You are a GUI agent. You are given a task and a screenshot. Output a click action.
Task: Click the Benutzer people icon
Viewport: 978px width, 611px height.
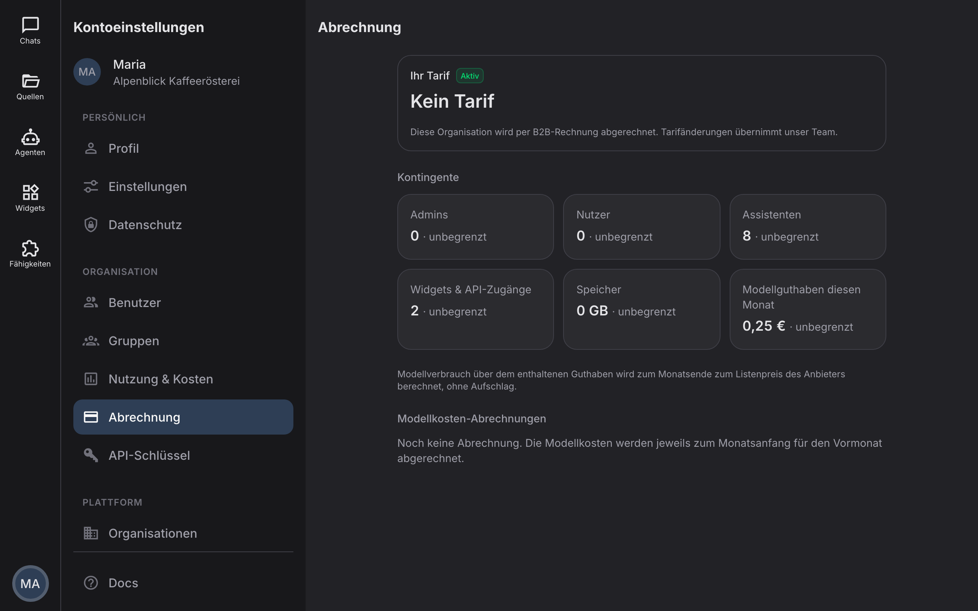(x=91, y=302)
